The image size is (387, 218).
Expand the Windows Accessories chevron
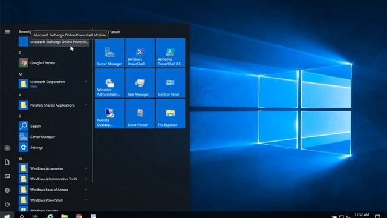(x=86, y=168)
